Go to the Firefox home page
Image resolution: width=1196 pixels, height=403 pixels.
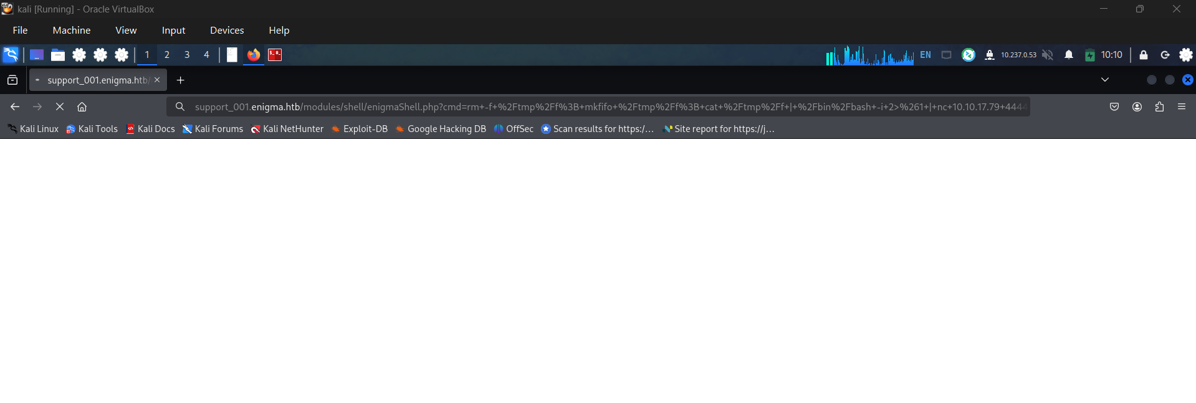[x=82, y=107]
